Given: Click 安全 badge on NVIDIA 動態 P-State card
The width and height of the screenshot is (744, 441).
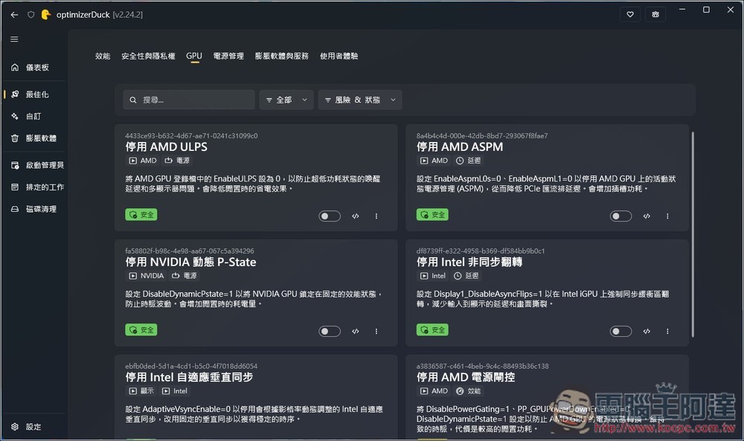Looking at the screenshot, I should tap(141, 330).
